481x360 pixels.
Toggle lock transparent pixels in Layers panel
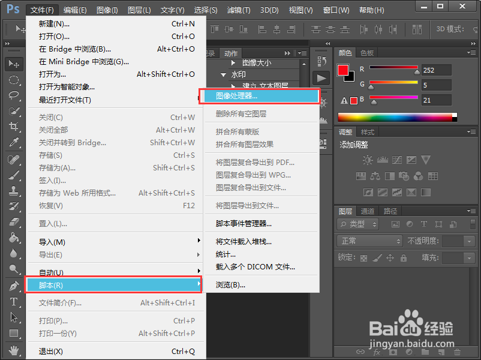point(363,258)
